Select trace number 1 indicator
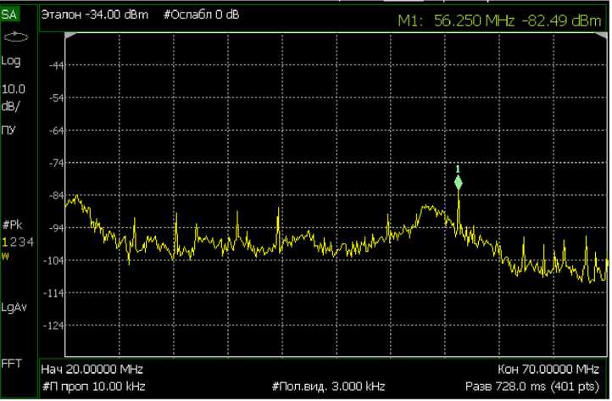 (5, 242)
